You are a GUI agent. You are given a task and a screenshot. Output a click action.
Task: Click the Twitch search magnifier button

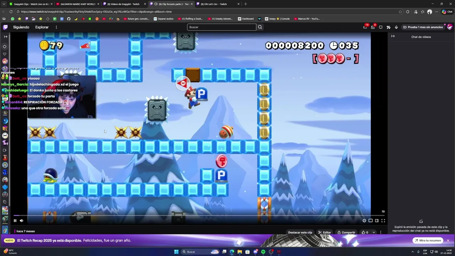(260, 27)
